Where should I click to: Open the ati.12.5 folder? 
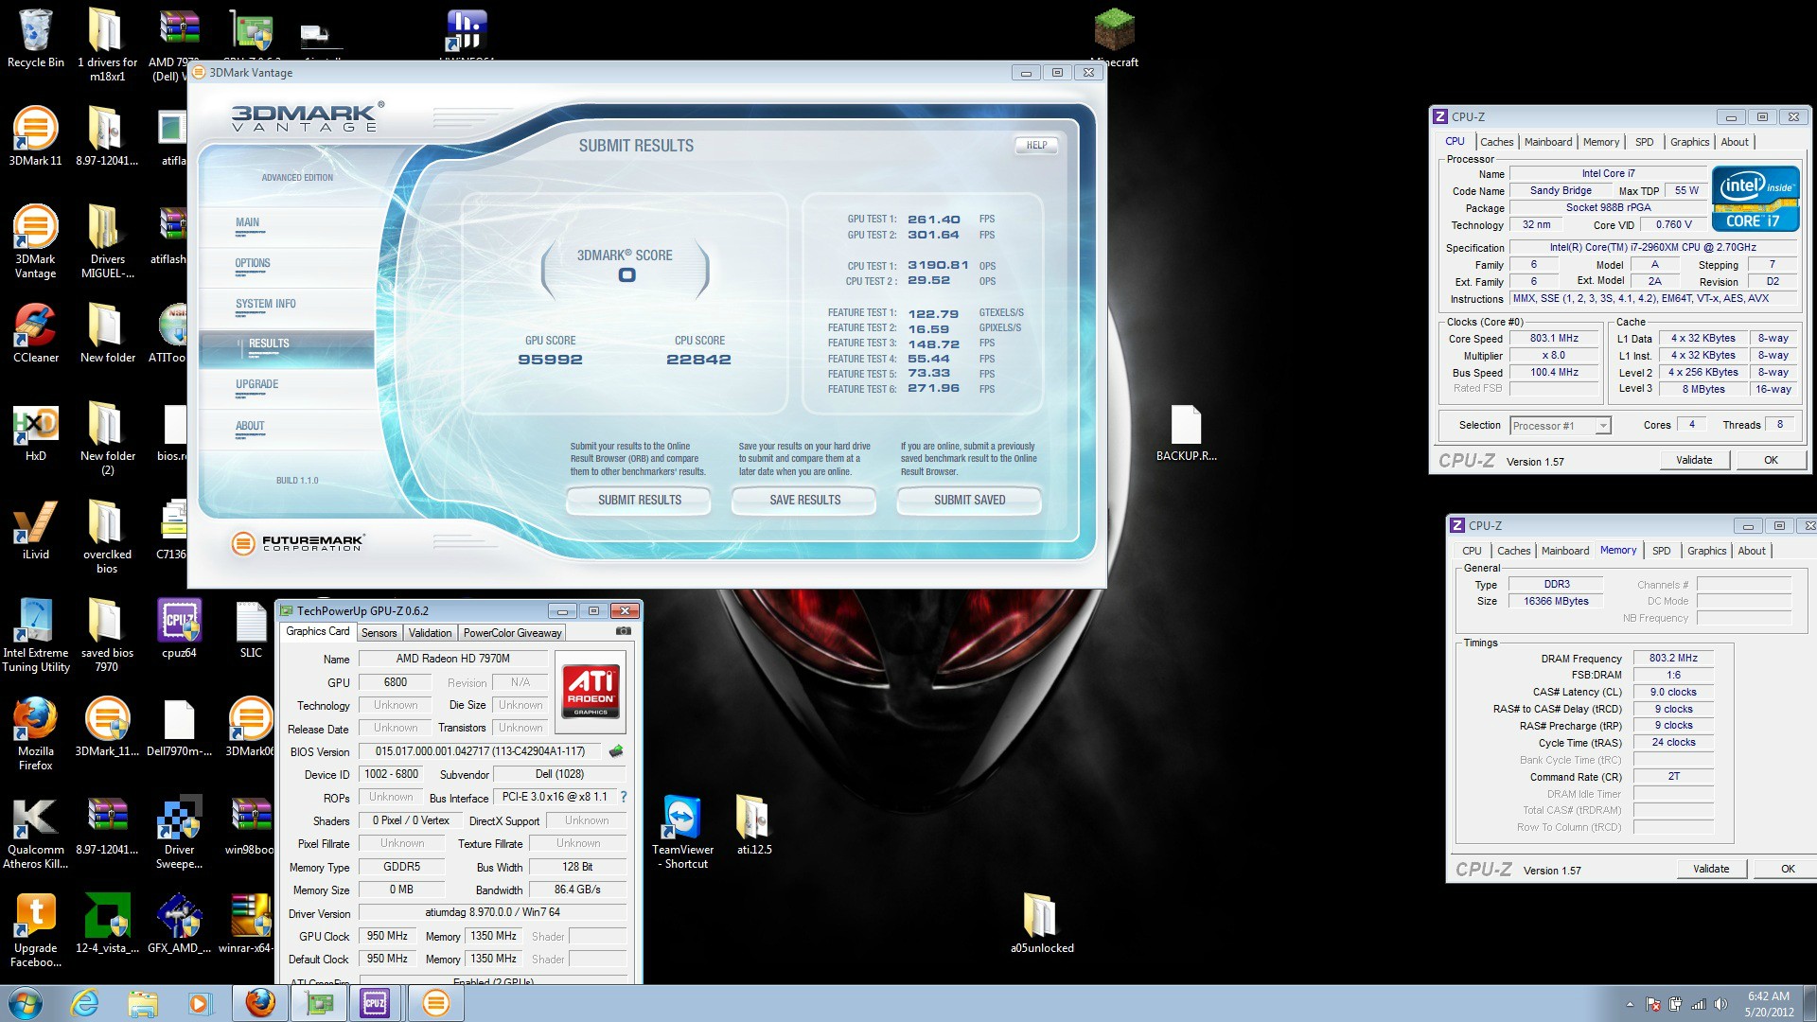click(x=754, y=825)
